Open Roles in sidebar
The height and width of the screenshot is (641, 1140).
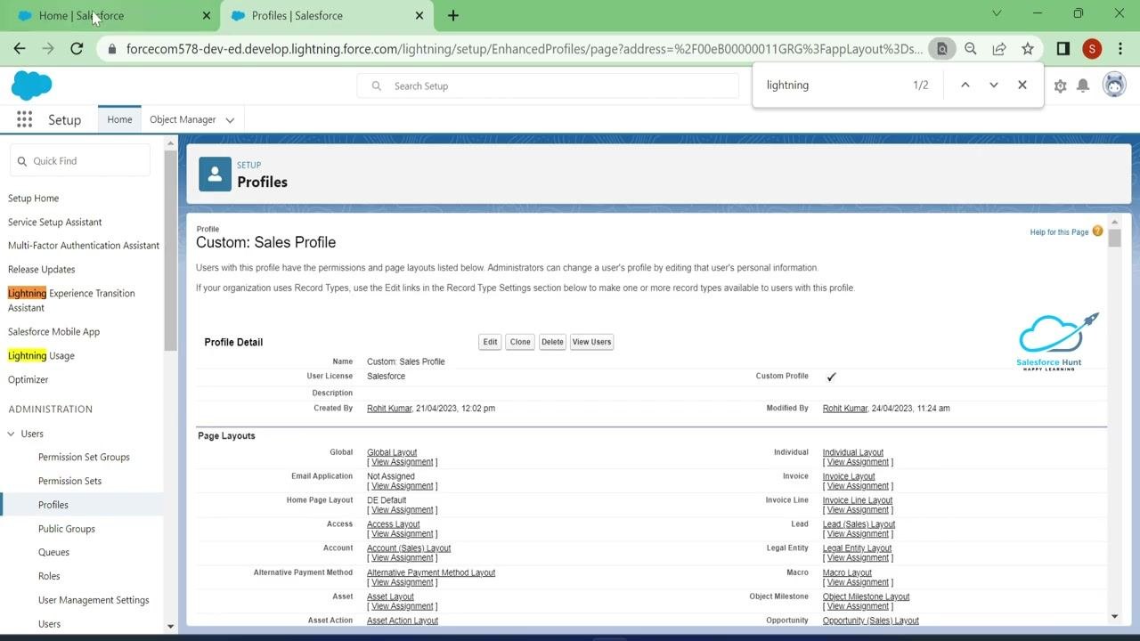point(49,576)
